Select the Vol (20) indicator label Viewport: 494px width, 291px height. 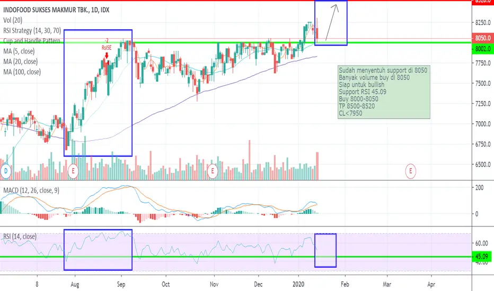click(x=13, y=21)
